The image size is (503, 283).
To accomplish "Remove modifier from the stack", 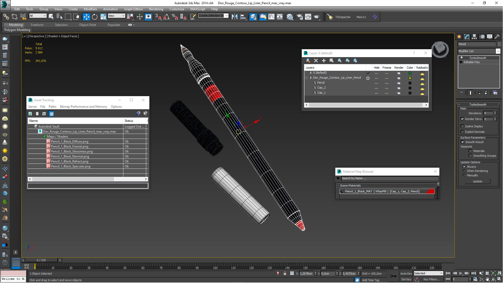I will point(486,92).
